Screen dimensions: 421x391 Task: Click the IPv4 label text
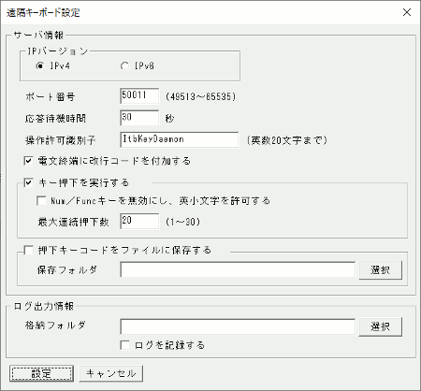click(x=60, y=66)
